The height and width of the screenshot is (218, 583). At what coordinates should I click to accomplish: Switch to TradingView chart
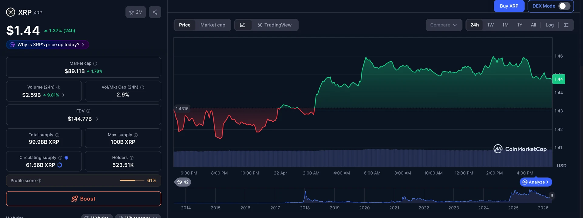point(274,25)
